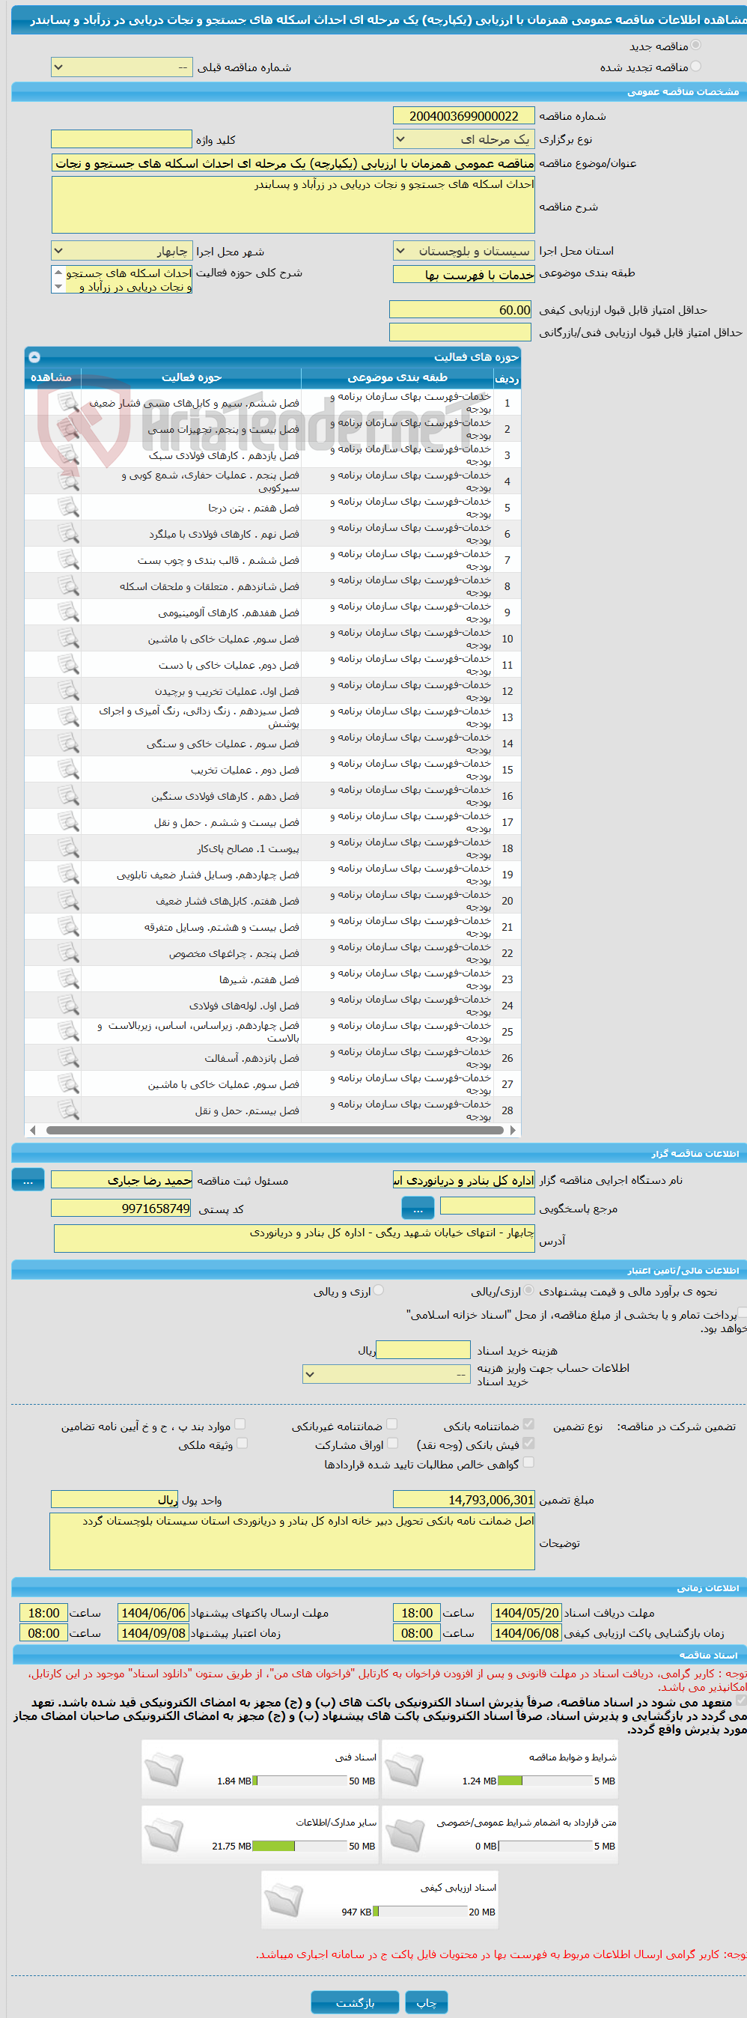Open the view icon for activity row 20
747x2018 pixels.
coord(69,901)
